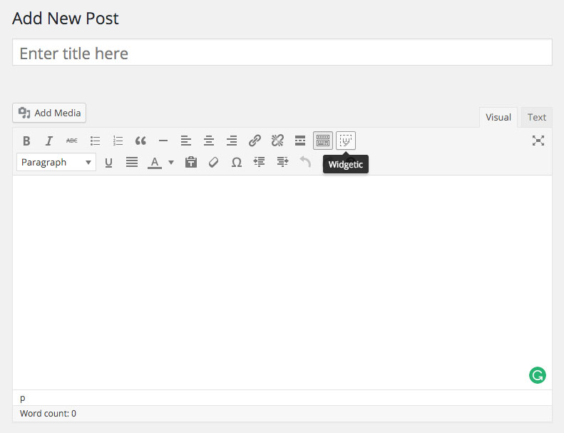Click the Word count: 0 text
The height and width of the screenshot is (433, 564).
(x=48, y=413)
